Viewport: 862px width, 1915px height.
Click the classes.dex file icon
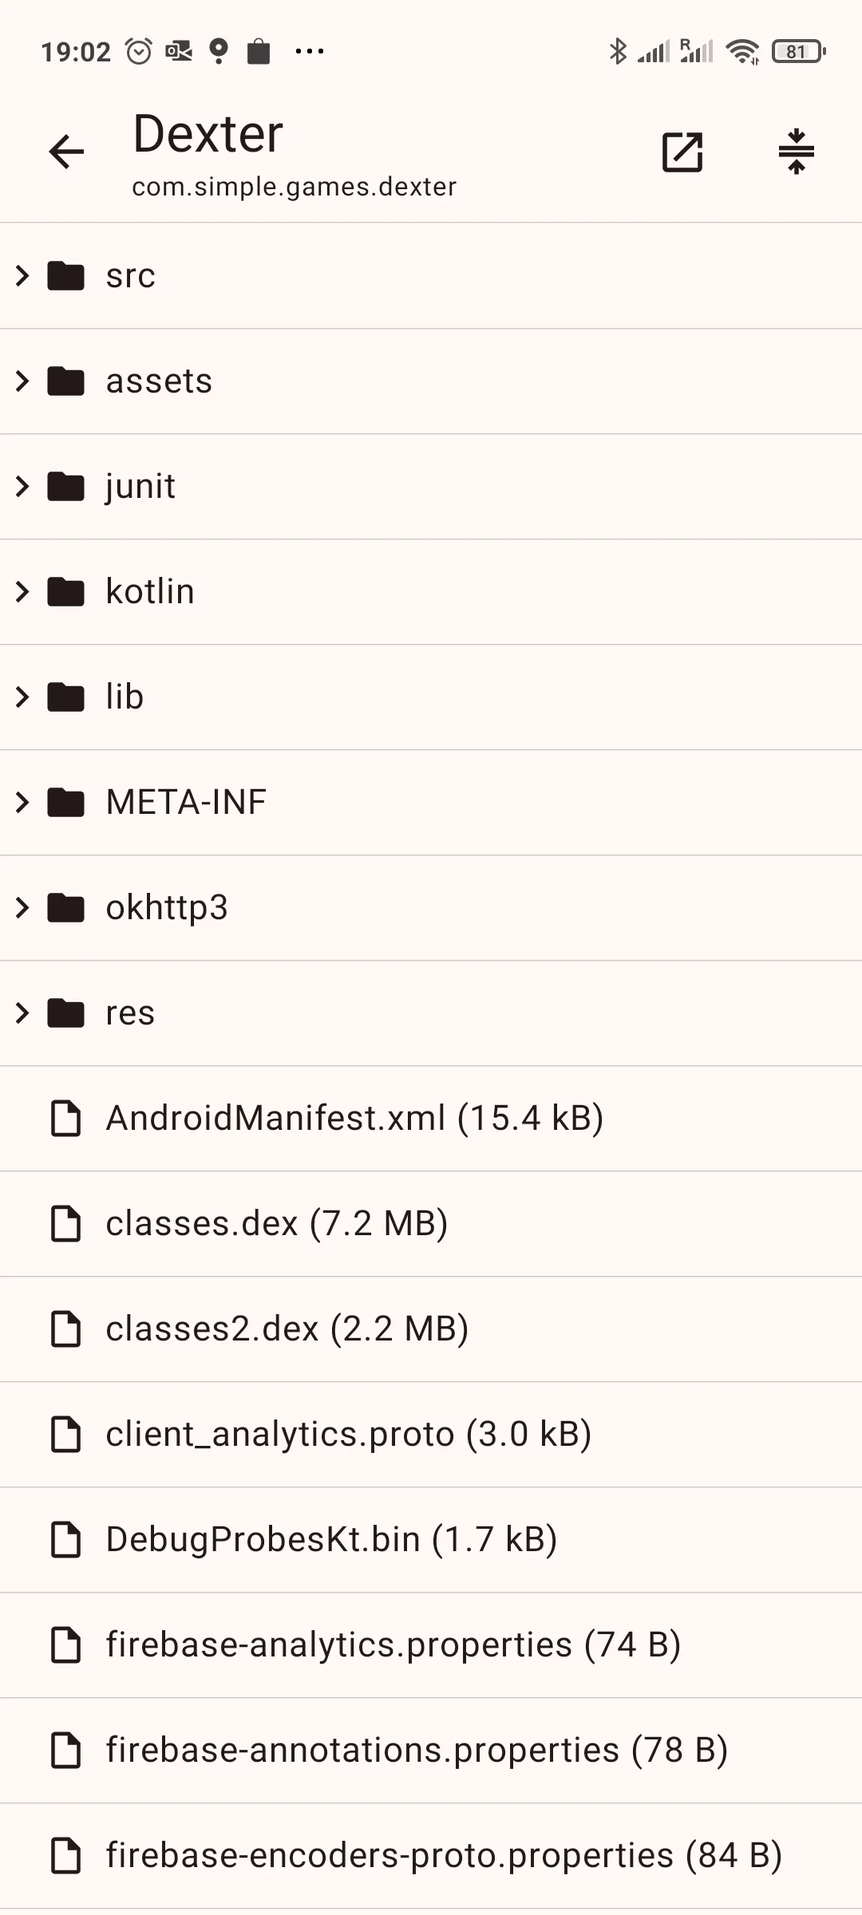tap(67, 1223)
